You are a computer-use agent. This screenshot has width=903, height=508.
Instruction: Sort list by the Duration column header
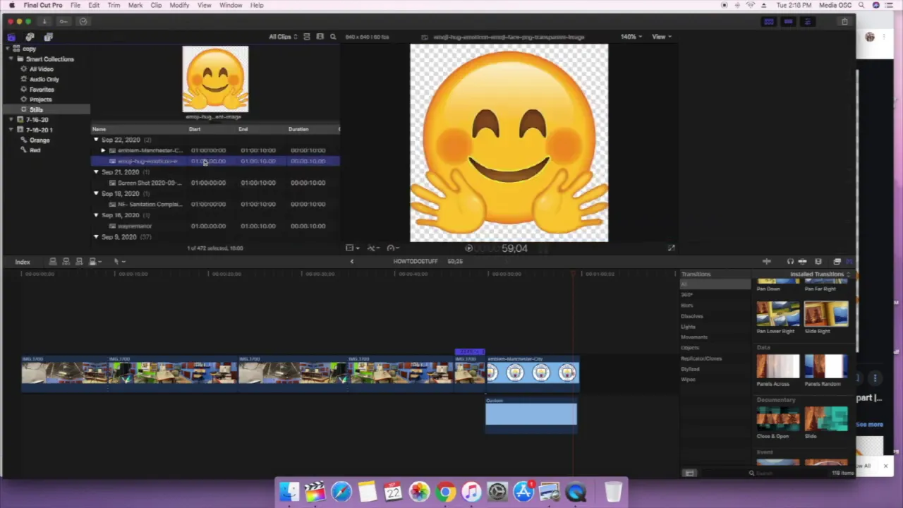[x=298, y=129]
